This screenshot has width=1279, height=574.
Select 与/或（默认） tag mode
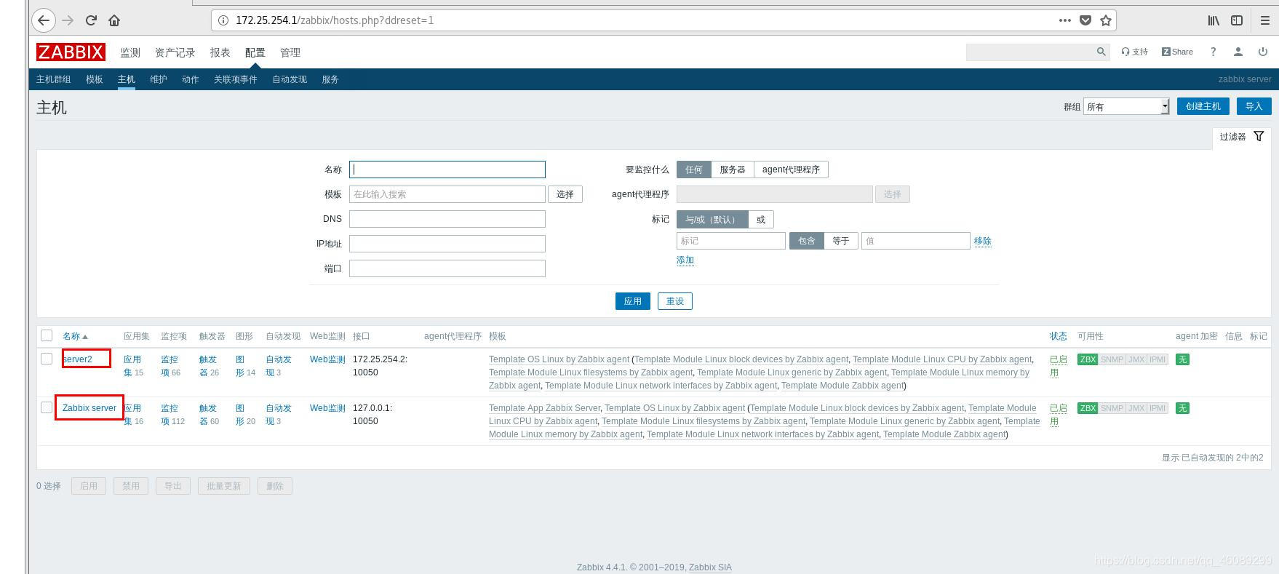(712, 220)
